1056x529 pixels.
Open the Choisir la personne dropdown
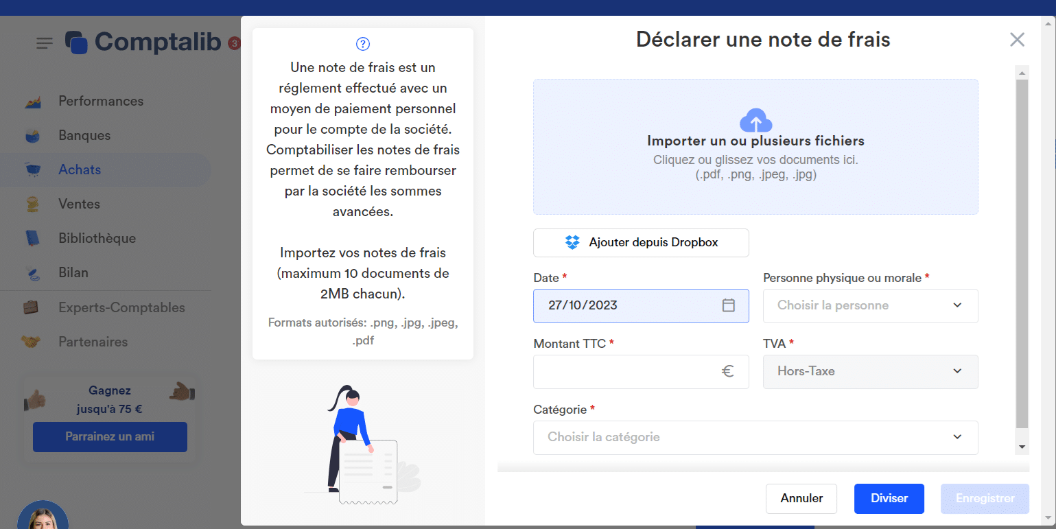coord(870,306)
